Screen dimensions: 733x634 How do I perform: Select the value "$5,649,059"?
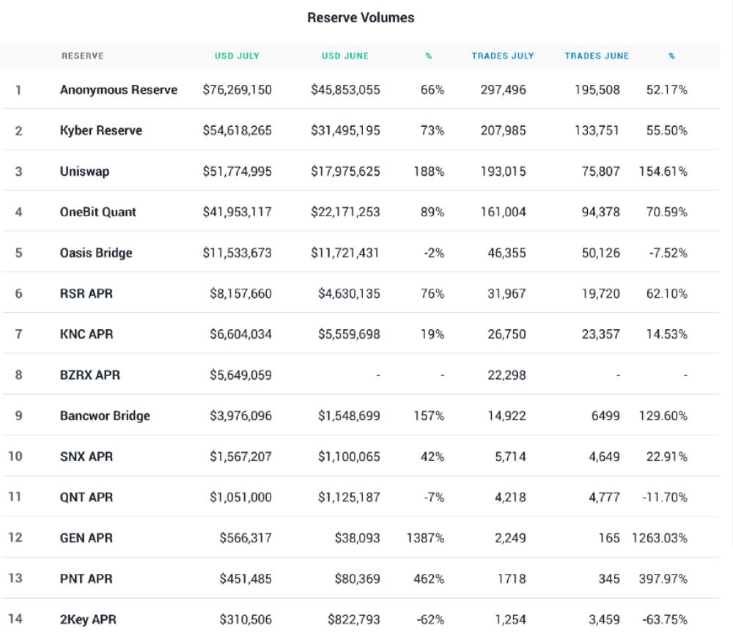[240, 375]
